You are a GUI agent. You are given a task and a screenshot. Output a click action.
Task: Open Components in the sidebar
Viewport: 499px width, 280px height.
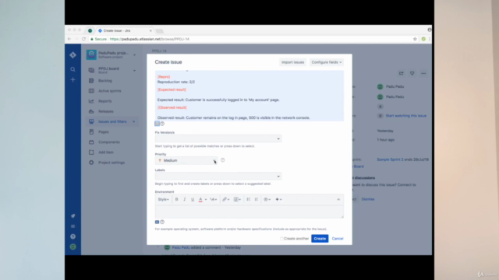[x=109, y=142]
